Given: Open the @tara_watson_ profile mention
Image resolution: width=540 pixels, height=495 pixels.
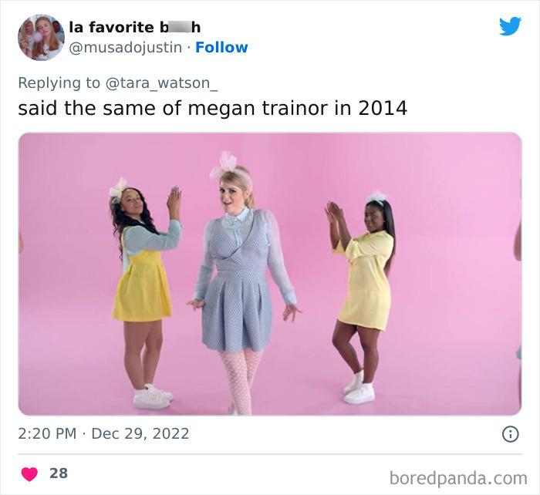Looking at the screenshot, I should (x=161, y=83).
